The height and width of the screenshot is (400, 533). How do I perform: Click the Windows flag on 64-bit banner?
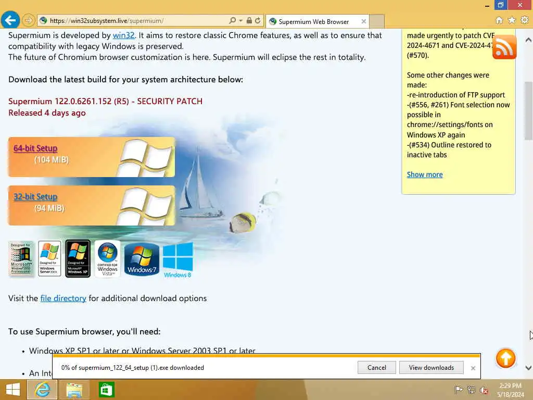tap(146, 157)
